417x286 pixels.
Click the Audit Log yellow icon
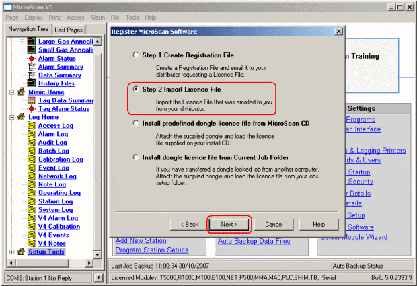tap(32, 143)
